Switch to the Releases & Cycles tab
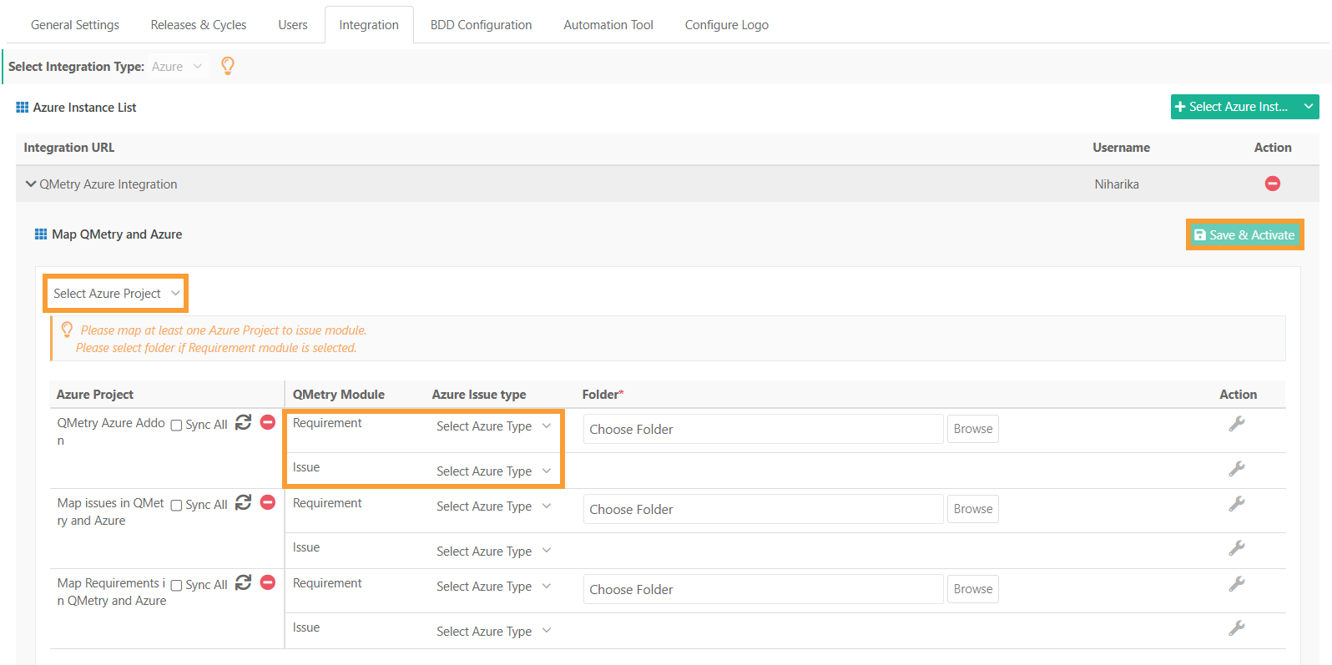This screenshot has width=1332, height=665. (x=199, y=25)
